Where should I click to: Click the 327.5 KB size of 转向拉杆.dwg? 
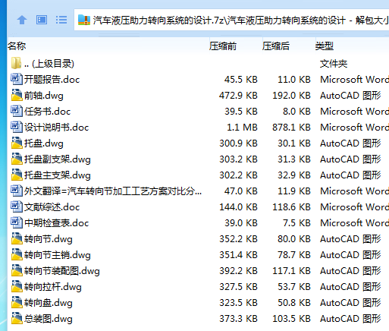(x=238, y=287)
